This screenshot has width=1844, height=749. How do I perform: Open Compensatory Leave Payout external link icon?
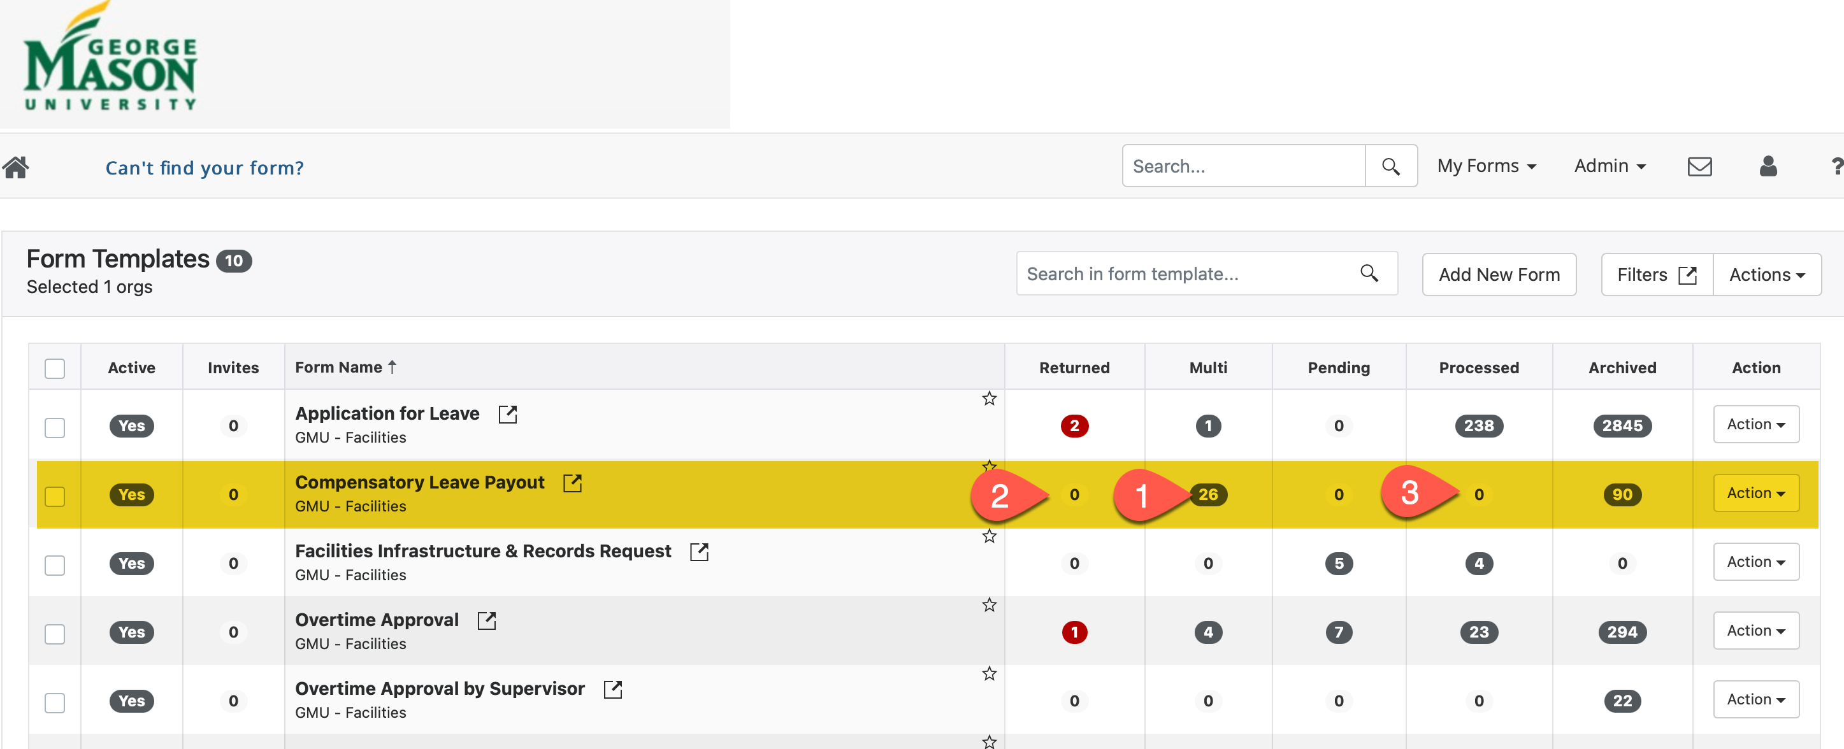tap(572, 483)
